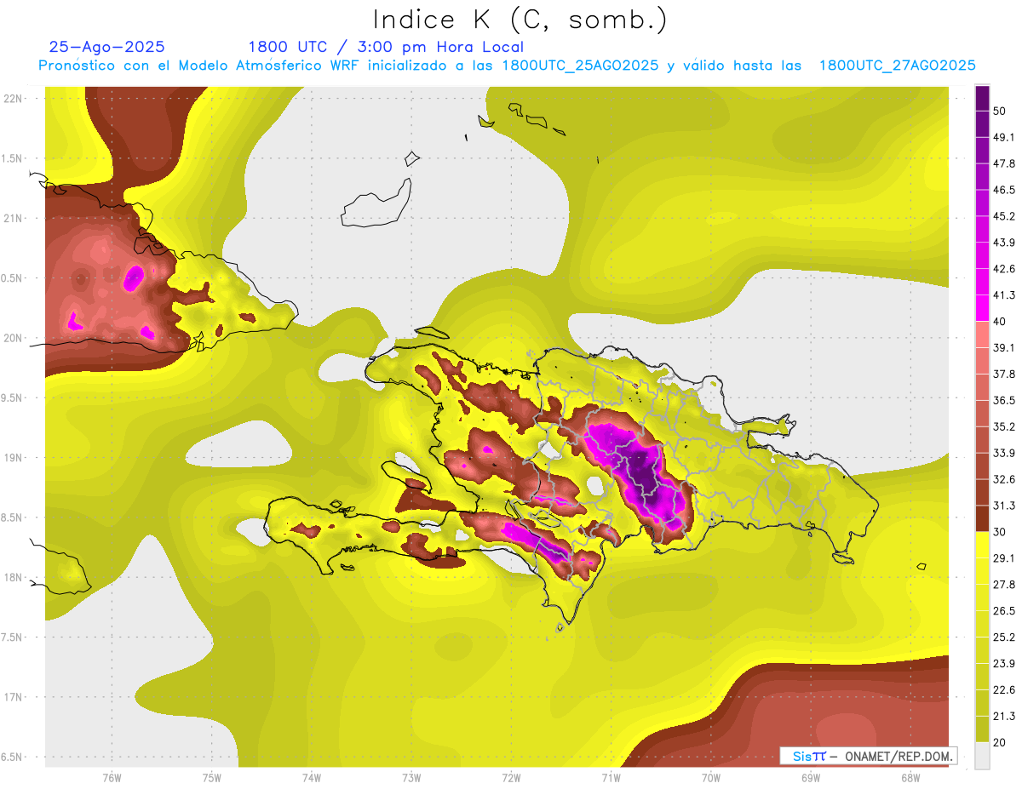
Task: Click the legend value "21.3"
Action: point(1003,717)
